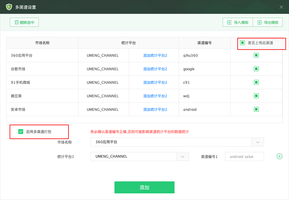The height and width of the screenshot is (200, 289).
Task: Click the export arrow icon beside 导出模板
Action: pos(259,22)
